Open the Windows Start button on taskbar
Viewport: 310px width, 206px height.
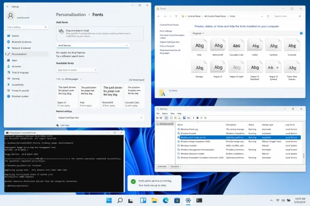(x=109, y=201)
